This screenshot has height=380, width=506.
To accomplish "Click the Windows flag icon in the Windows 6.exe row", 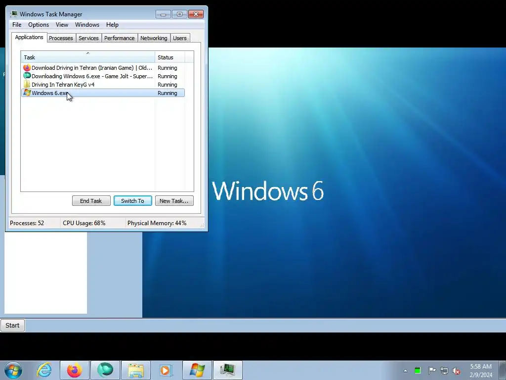I will (x=27, y=93).
